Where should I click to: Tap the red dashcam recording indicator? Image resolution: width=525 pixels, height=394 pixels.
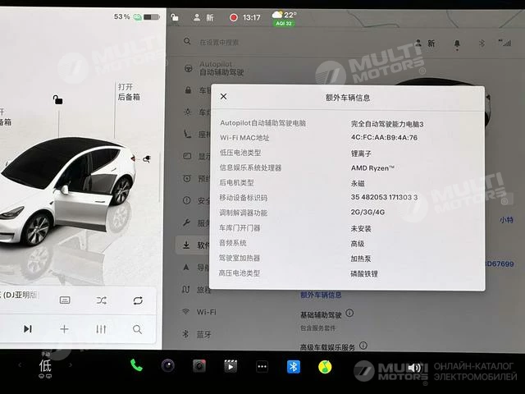(233, 17)
